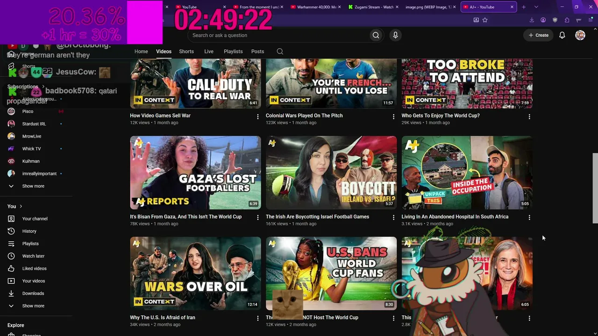The height and width of the screenshot is (336, 598).
Task: Click the page vertical scrollbar thumb
Action: click(x=595, y=188)
